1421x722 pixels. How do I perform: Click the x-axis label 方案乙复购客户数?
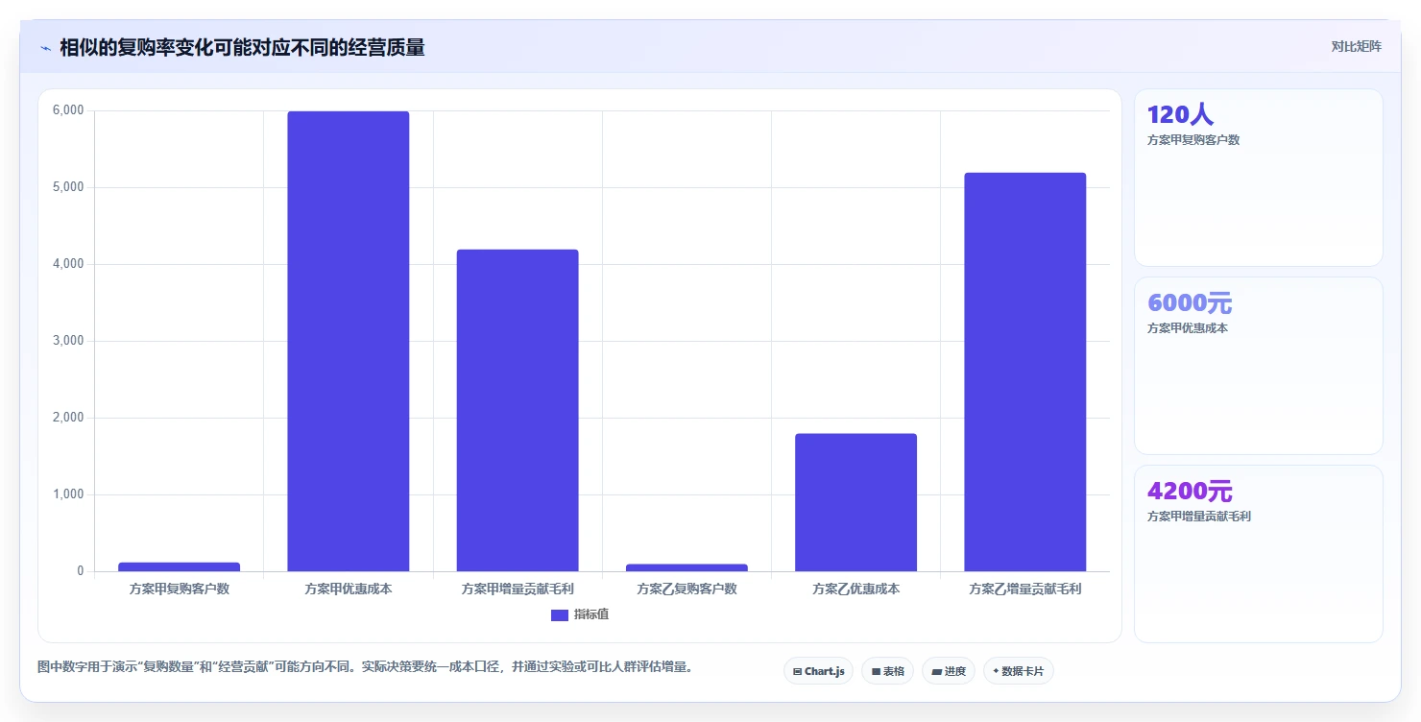[686, 589]
